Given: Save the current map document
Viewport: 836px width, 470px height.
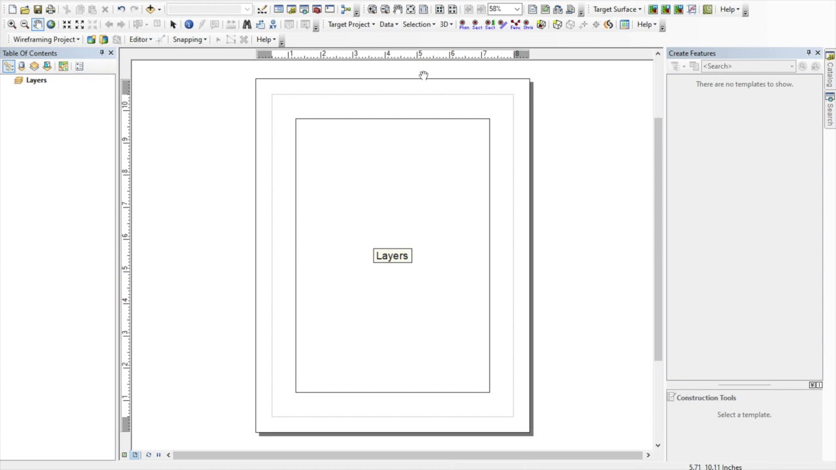Looking at the screenshot, I should click(38, 9).
